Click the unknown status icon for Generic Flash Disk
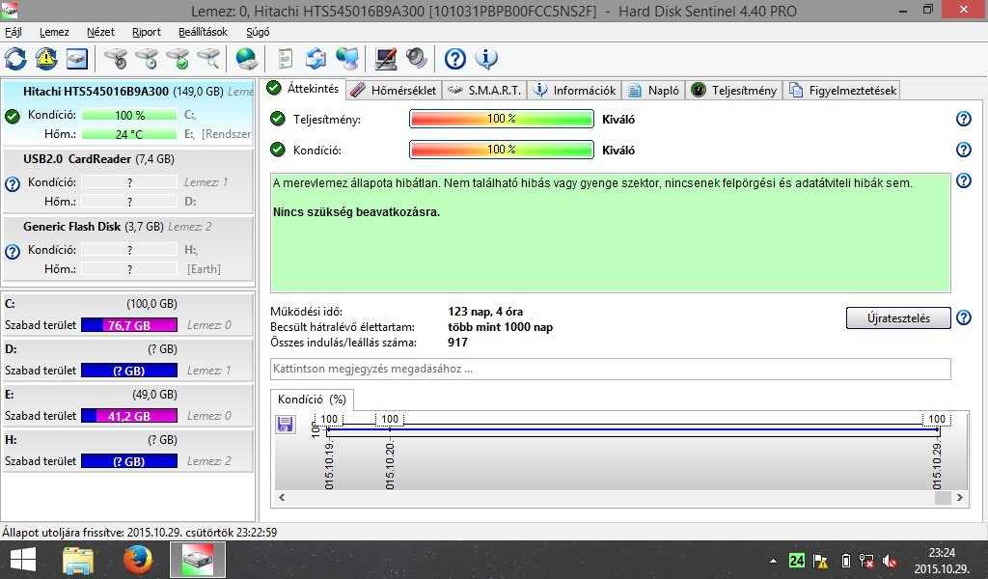Image resolution: width=988 pixels, height=579 pixels. pos(13,252)
